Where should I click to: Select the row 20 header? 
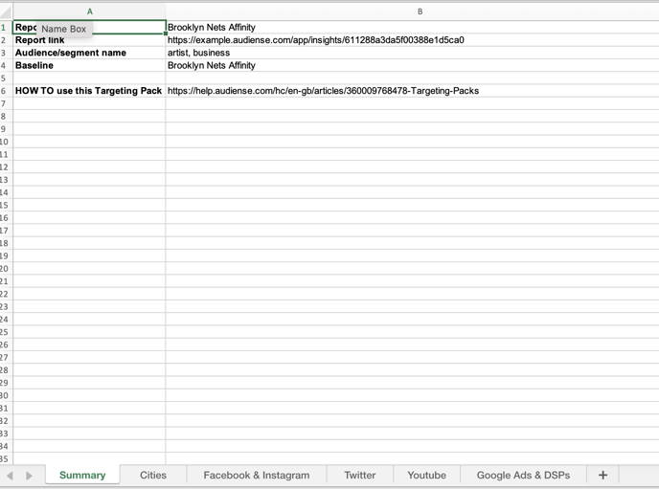pos(5,269)
